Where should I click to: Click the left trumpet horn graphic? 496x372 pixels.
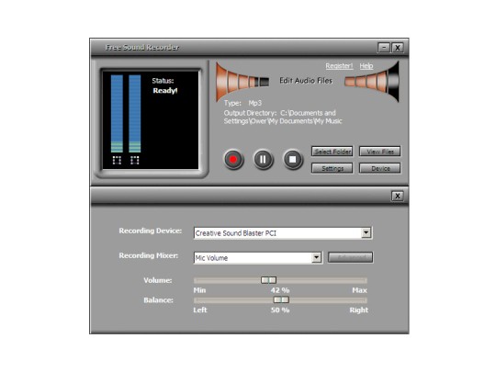[242, 82]
